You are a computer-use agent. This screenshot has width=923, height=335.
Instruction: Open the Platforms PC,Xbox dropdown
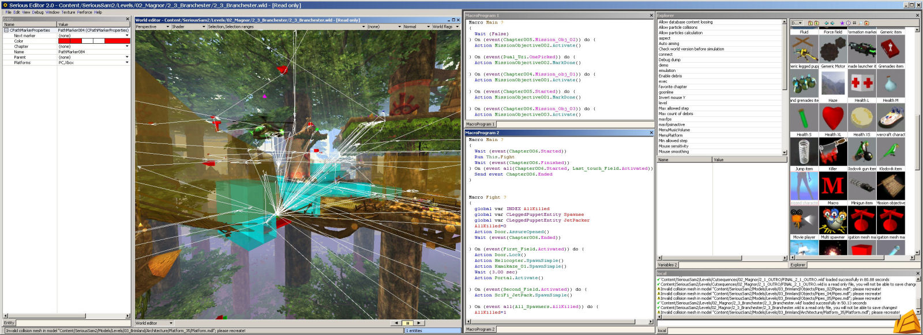[127, 63]
